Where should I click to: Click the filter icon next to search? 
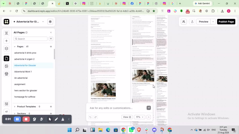tap(51, 39)
